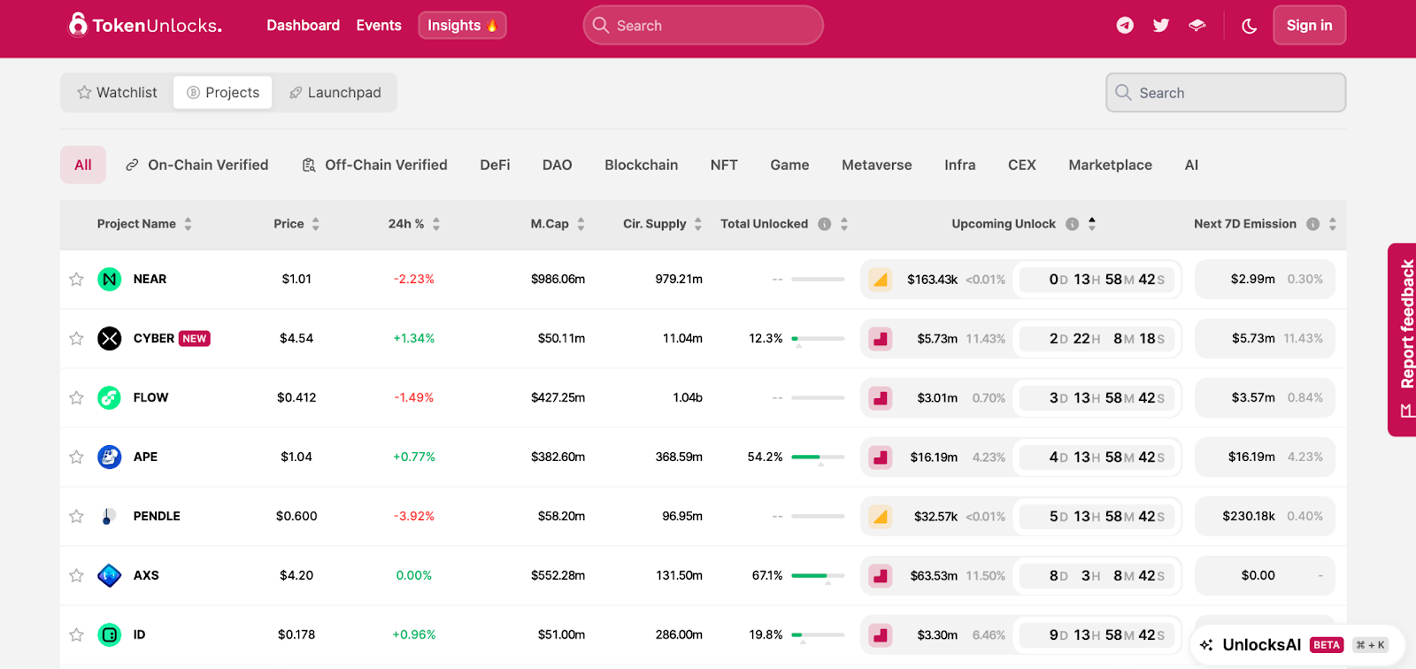This screenshot has height=669, width=1416.
Task: Click NEAR's orange linear unlock type icon
Action: coord(881,280)
